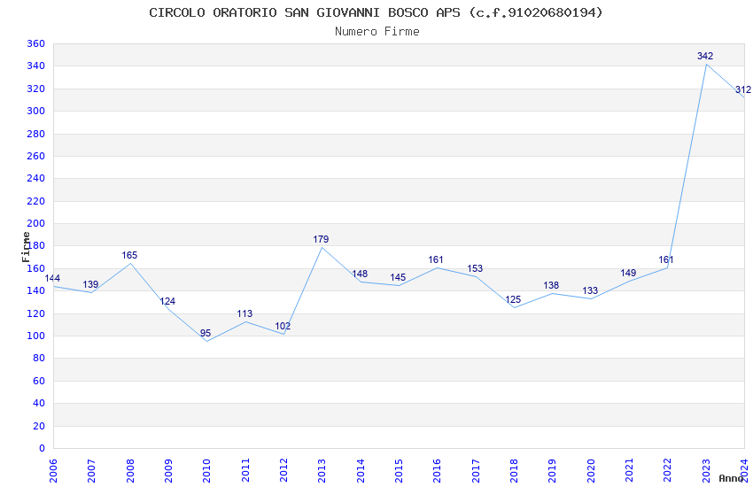Click the data label 95
The image size is (753, 487).
coord(206,333)
